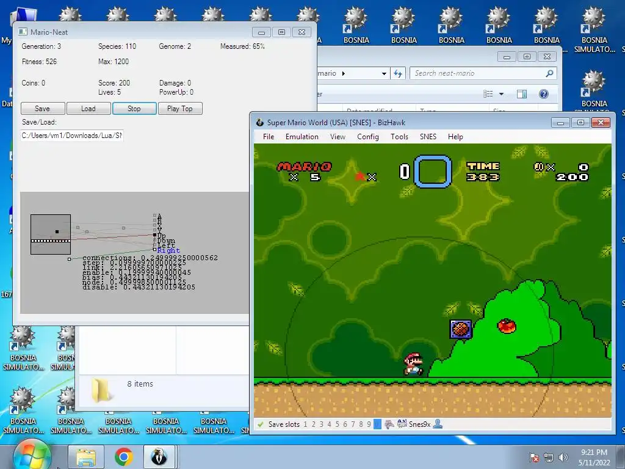Select save slot 9 in BizHawk
Screen dimensions: 625x469
coord(369,424)
